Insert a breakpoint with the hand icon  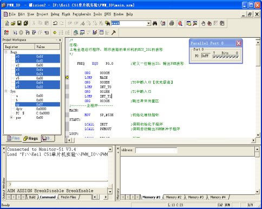(x=204, y=23)
